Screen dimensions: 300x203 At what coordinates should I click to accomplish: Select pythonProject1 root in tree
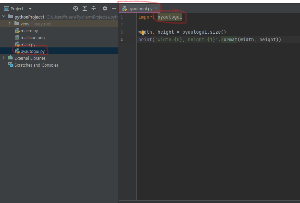pyautogui.click(x=29, y=17)
